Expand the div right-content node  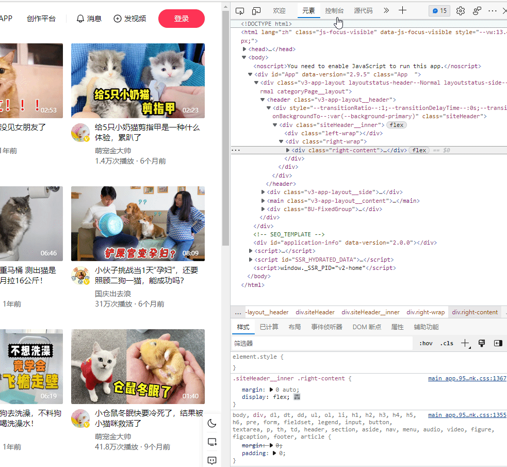288,150
